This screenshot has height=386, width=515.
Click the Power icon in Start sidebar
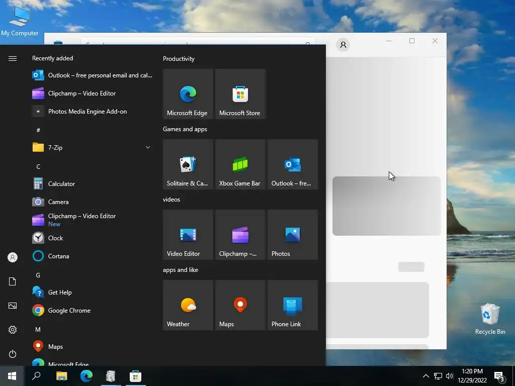click(13, 354)
